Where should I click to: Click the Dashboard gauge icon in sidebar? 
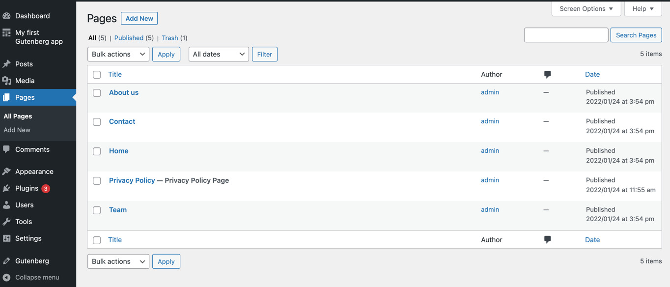point(6,16)
